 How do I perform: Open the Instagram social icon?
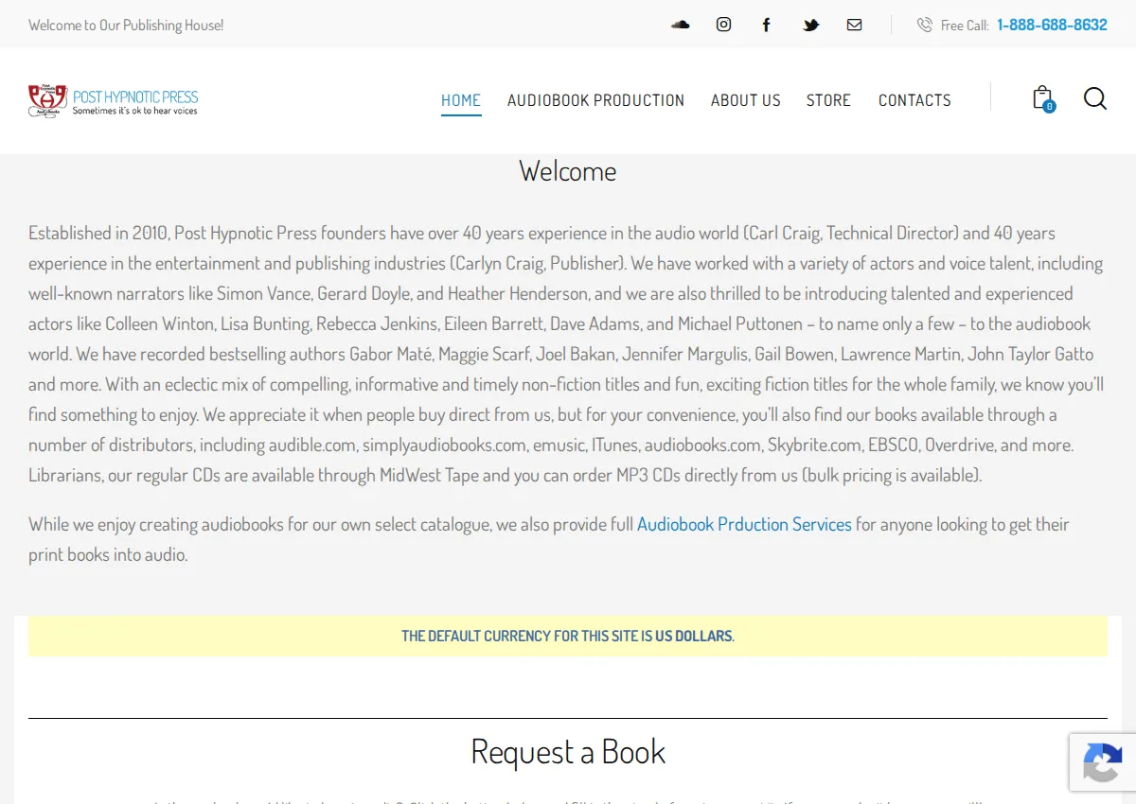[x=723, y=25]
